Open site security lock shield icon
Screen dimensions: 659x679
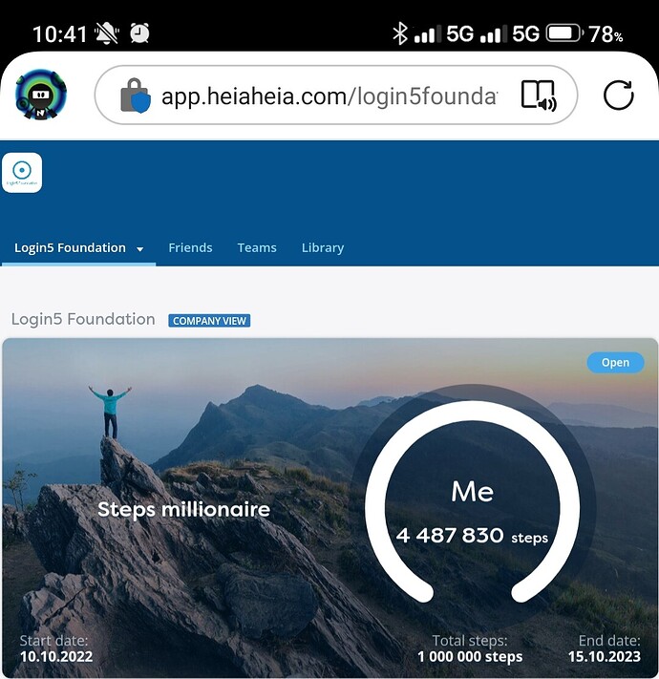click(x=135, y=95)
